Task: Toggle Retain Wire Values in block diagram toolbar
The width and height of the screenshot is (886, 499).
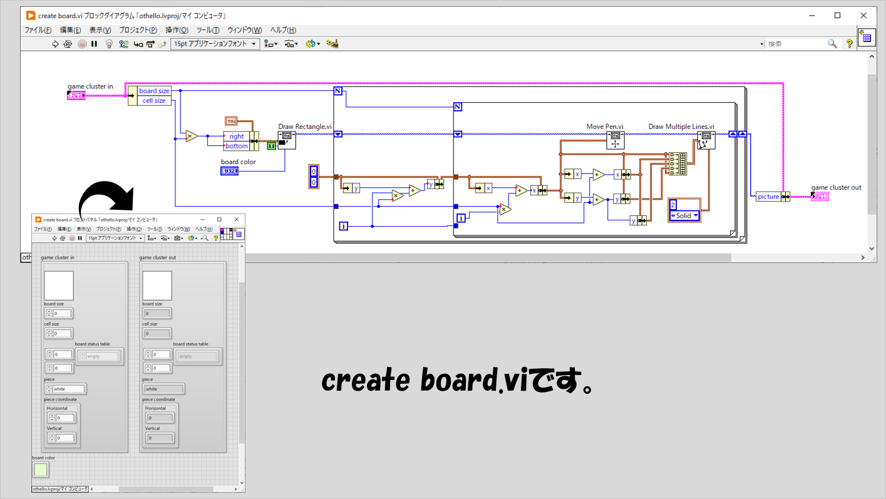Action: (x=123, y=44)
